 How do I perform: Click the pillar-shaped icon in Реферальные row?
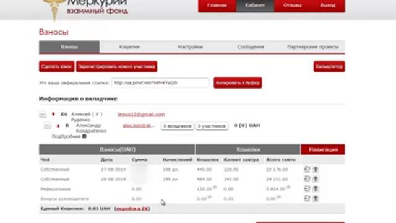pyautogui.click(x=316, y=188)
